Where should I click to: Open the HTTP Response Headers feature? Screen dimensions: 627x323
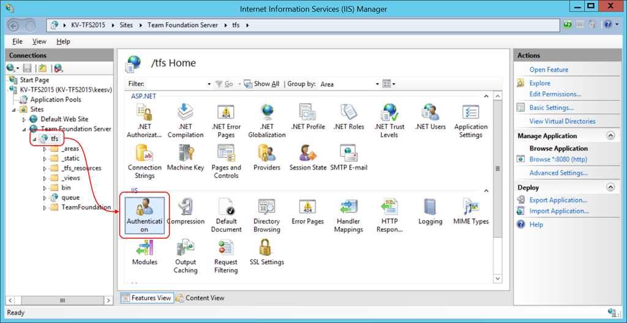click(389, 215)
